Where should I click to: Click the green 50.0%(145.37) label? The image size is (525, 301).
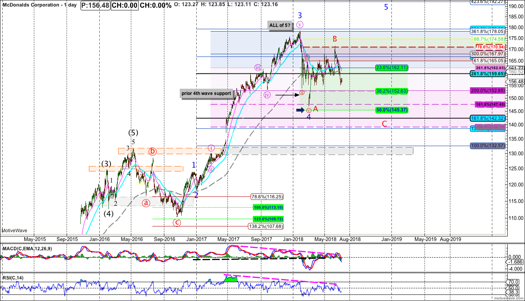(x=392, y=110)
